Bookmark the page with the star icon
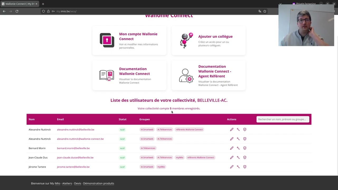The height and width of the screenshot is (190, 338). (x=265, y=11)
